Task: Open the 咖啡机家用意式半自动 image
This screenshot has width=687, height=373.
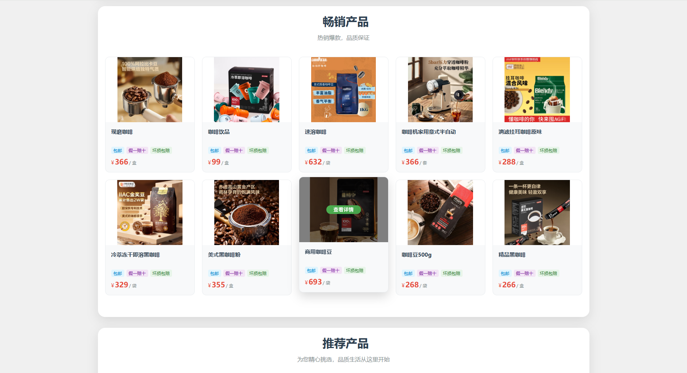Action: click(x=440, y=90)
